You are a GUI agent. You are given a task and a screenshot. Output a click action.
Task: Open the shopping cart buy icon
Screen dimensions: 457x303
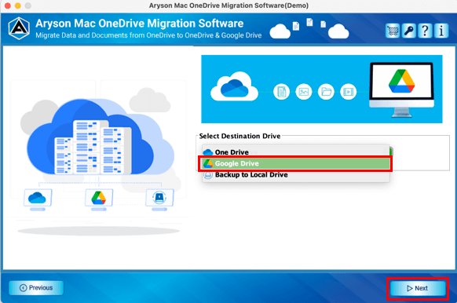tap(393, 31)
